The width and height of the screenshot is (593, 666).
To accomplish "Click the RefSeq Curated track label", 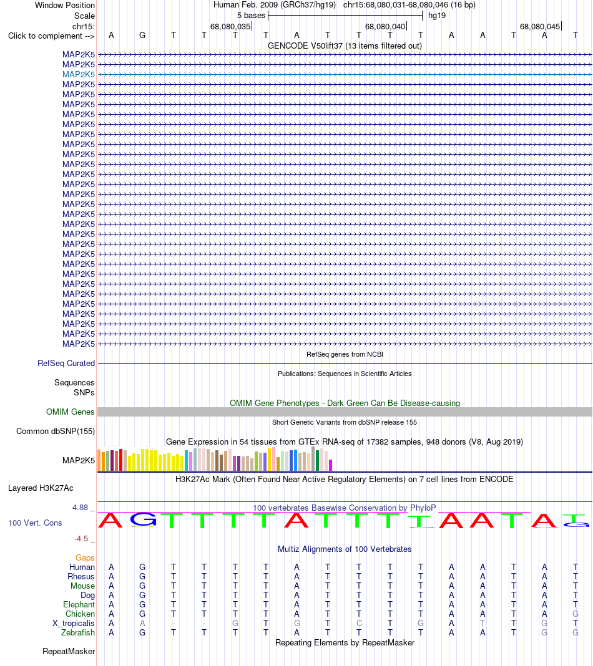I will pos(66,363).
